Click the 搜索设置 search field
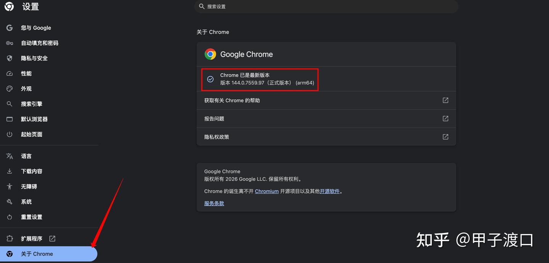 pyautogui.click(x=326, y=6)
